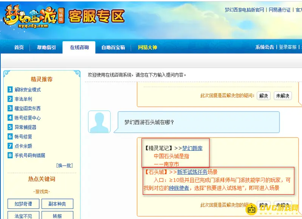The image size is (302, 219).
Task: Select the number 1 badge for 解除安全模式
Action: click(x=10, y=89)
